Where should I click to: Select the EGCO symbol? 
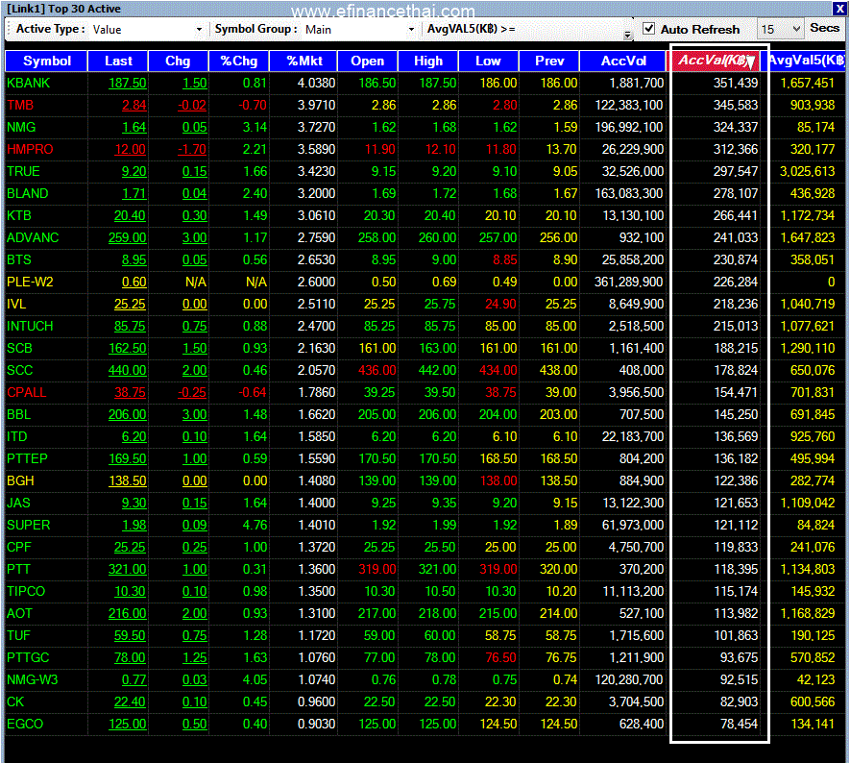25,725
